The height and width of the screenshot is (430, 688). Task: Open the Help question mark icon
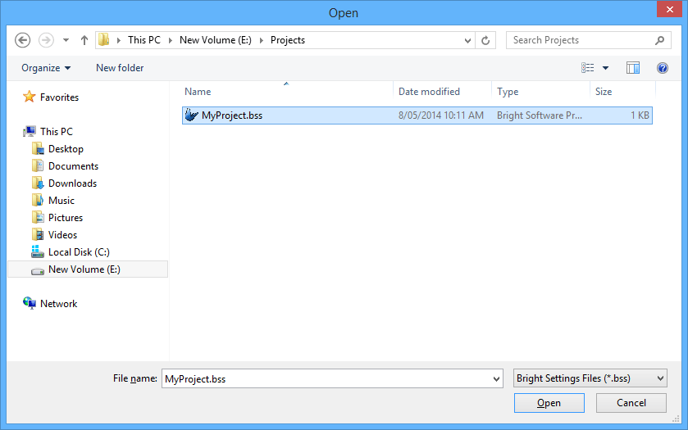tap(663, 68)
